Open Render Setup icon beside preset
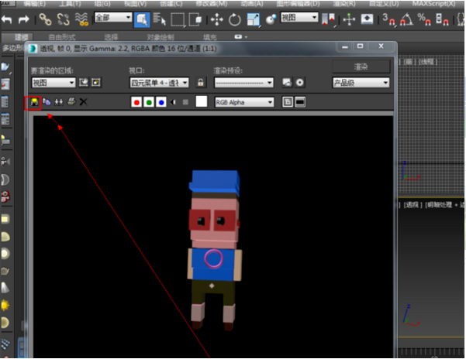This screenshot has width=466, height=359. (x=287, y=83)
